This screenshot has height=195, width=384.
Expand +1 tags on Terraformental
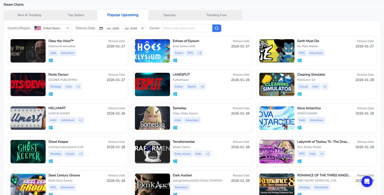[x=208, y=154]
